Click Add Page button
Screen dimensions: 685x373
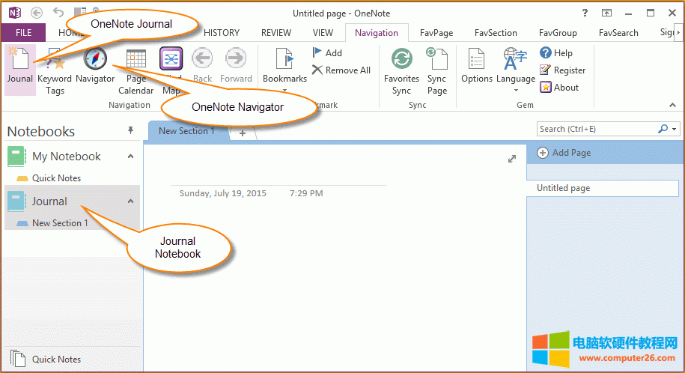[x=564, y=153]
